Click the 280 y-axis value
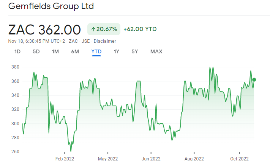Image resolution: width=270 pixels, height=168 pixels. (x=15, y=138)
